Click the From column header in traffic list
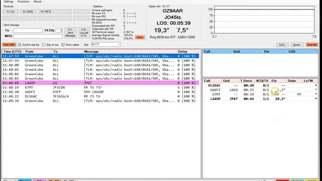The height and width of the screenshot is (181, 322). pyautogui.click(x=38, y=51)
